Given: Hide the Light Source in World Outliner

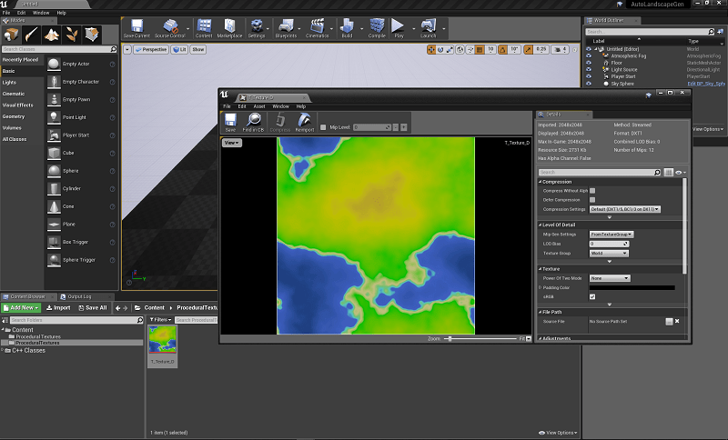Looking at the screenshot, I should pyautogui.click(x=589, y=69).
